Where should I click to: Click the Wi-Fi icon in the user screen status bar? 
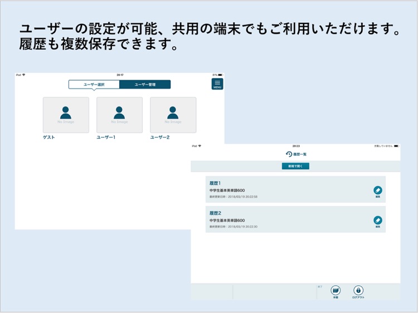24,75
